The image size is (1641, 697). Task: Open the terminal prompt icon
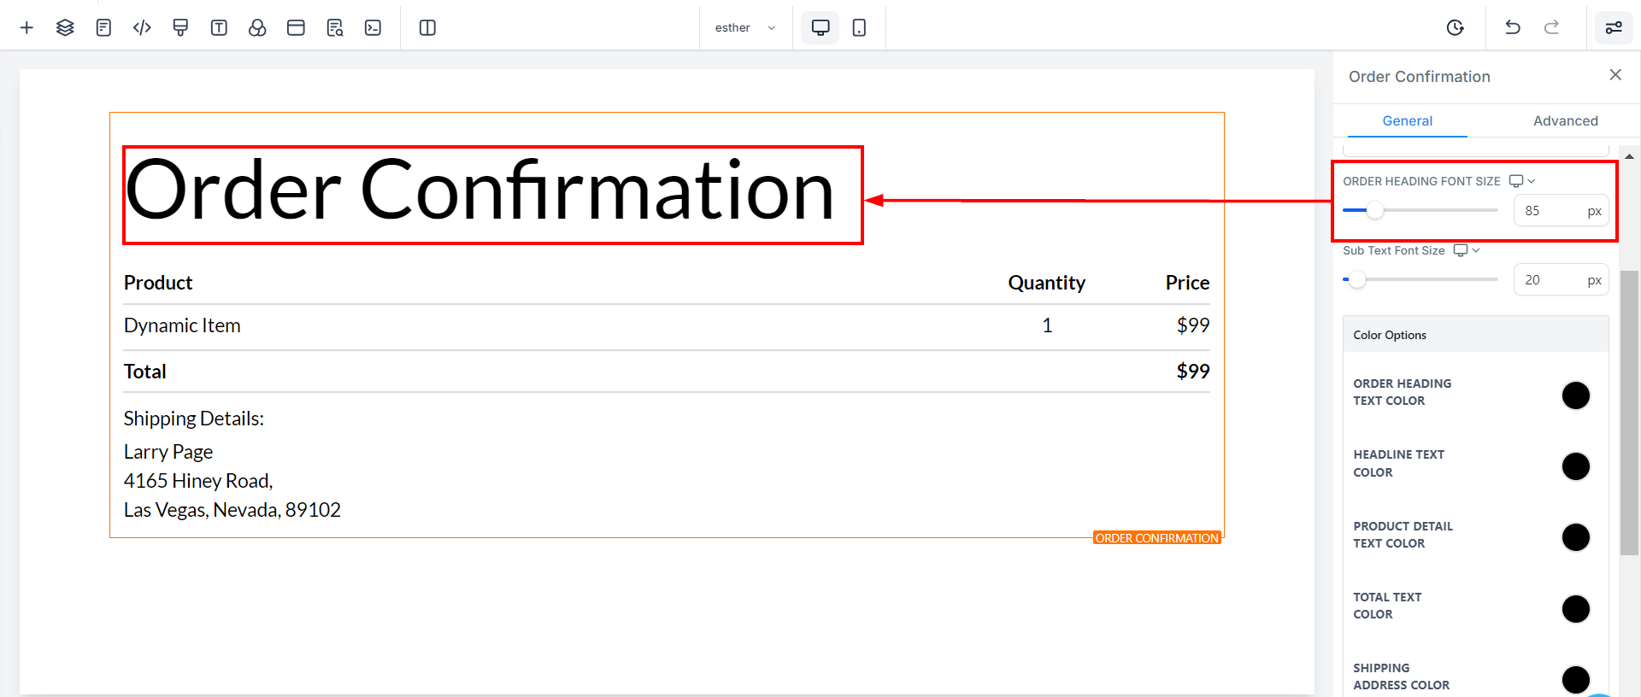click(x=373, y=27)
